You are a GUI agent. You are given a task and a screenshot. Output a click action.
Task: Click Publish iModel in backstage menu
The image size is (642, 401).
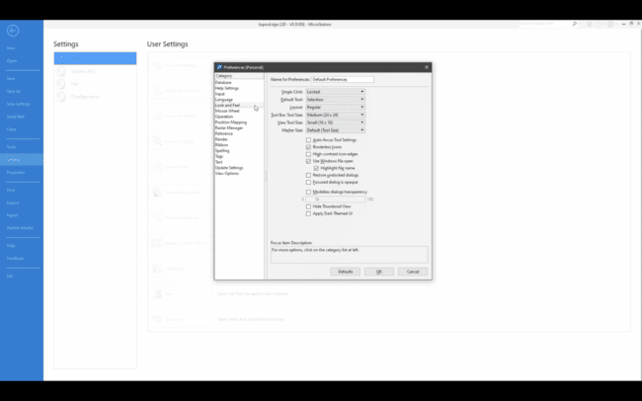[x=20, y=228]
